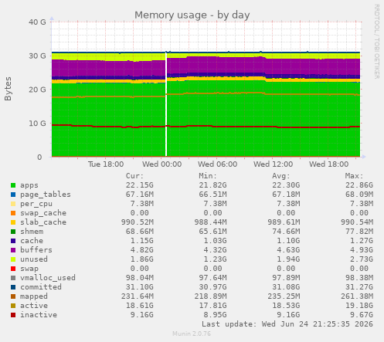This screenshot has height=342, width=384.
Task: Click the "buffers" legend label
Action: (36, 250)
